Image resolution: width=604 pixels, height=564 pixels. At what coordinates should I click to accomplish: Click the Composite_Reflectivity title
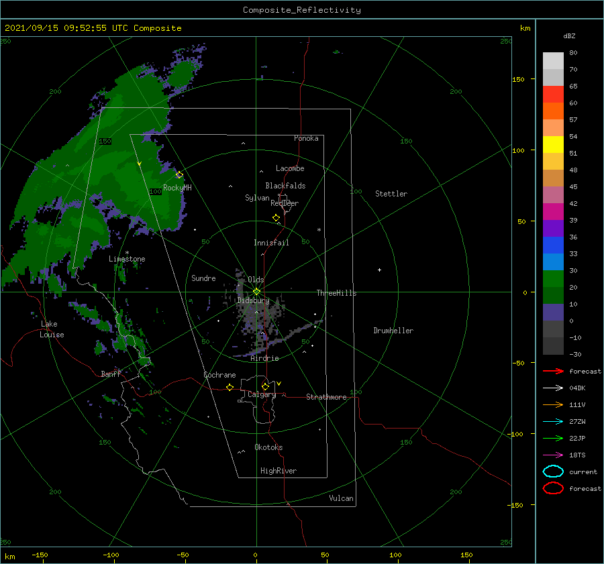click(302, 10)
